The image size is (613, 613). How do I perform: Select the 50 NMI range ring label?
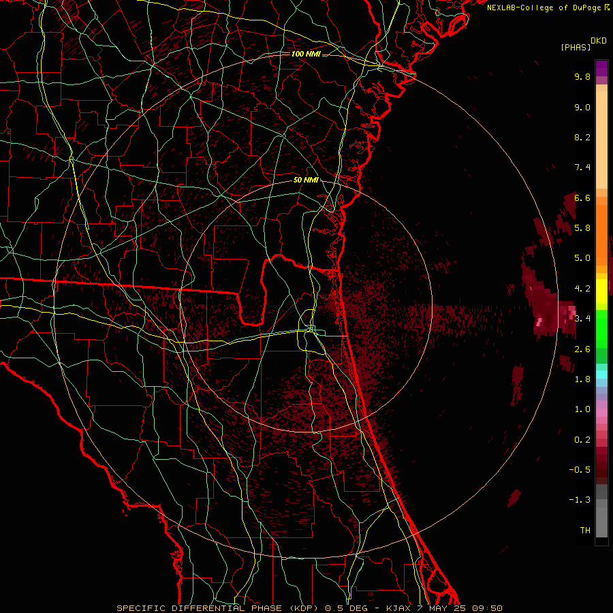(306, 180)
